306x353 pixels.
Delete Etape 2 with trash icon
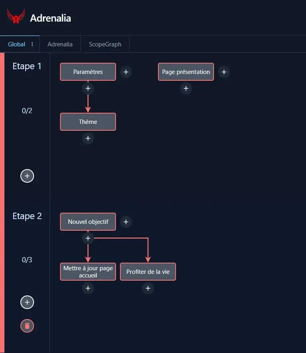[x=27, y=326]
